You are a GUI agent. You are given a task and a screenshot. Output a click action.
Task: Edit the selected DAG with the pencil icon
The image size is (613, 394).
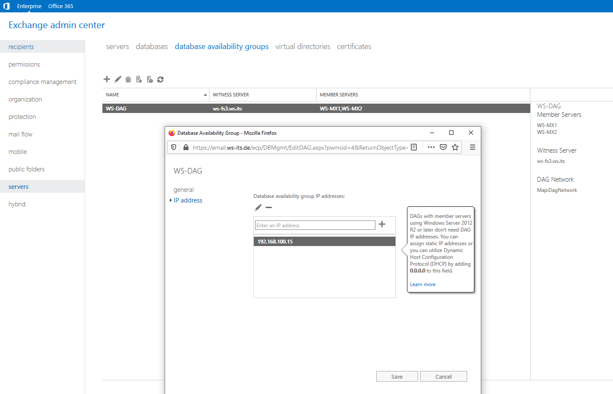118,79
